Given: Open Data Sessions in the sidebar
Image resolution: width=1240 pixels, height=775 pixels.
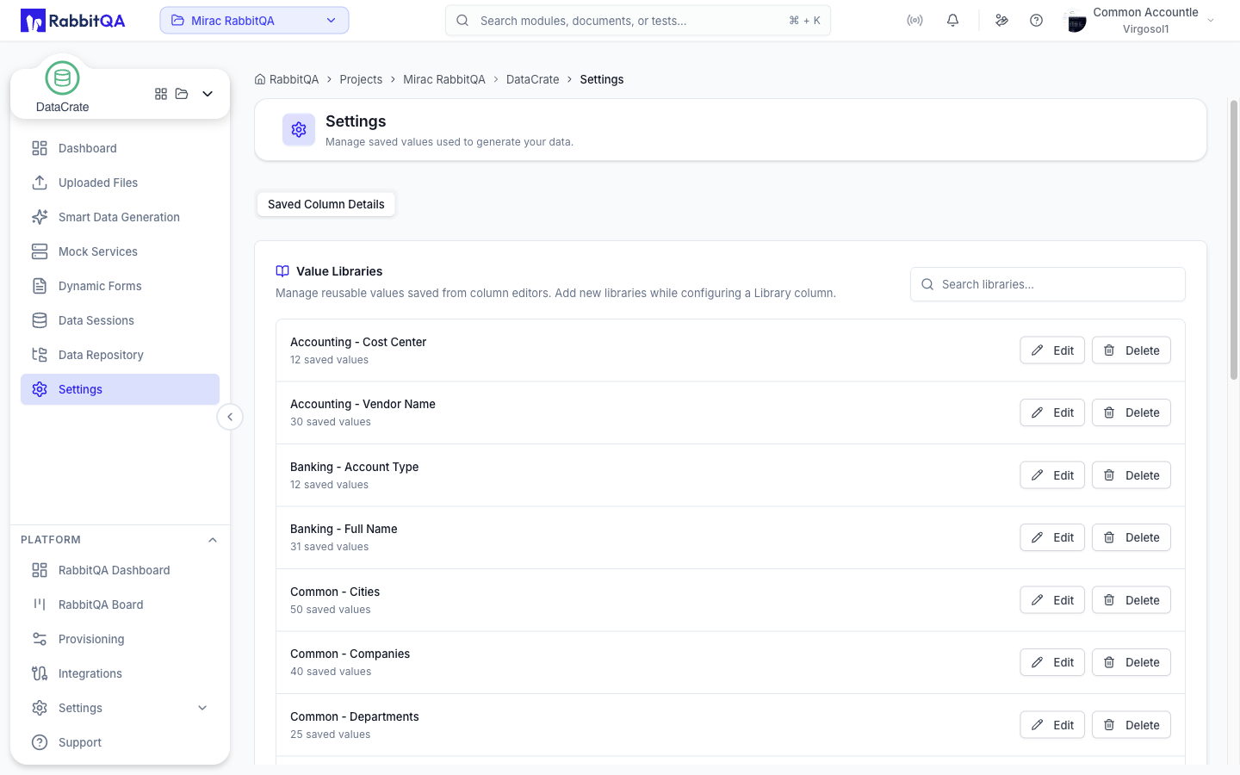Looking at the screenshot, I should (x=120, y=320).
